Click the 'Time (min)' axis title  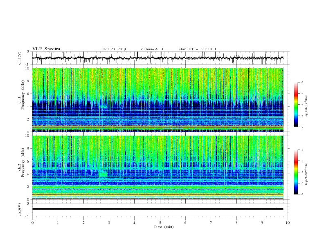(x=164, y=227)
